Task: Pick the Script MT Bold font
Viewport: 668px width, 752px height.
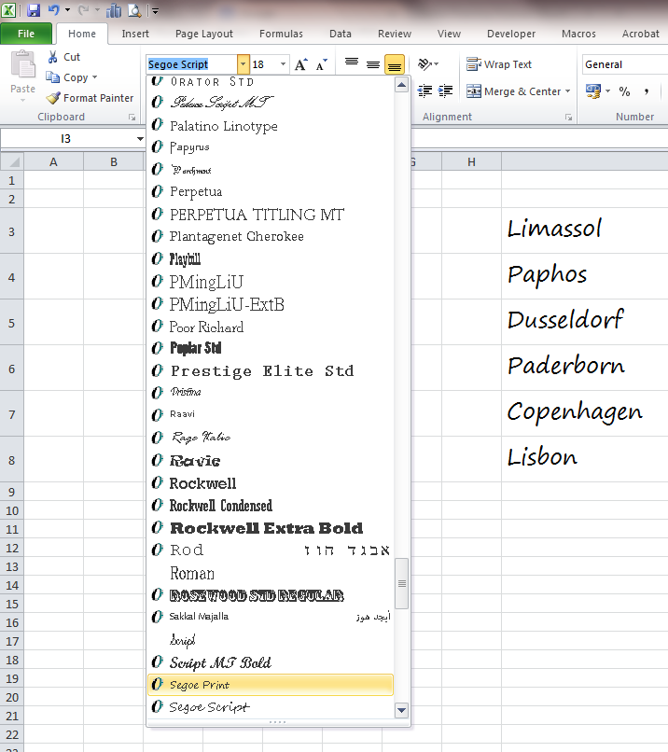Action: pos(271,662)
